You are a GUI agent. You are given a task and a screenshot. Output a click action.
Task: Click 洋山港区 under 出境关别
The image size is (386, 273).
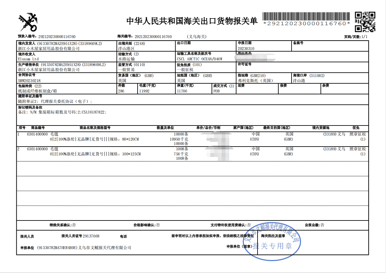coord(126,49)
